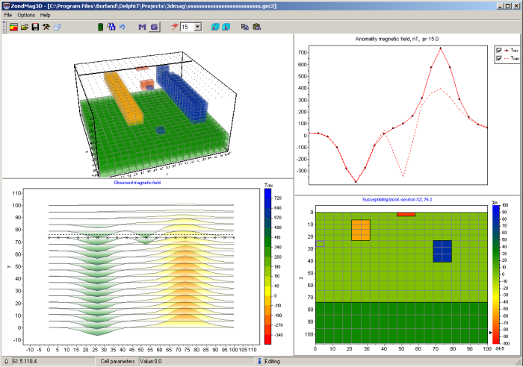Screen dimensions: 523x367
Task: Open the Help menu
Action: click(x=46, y=15)
